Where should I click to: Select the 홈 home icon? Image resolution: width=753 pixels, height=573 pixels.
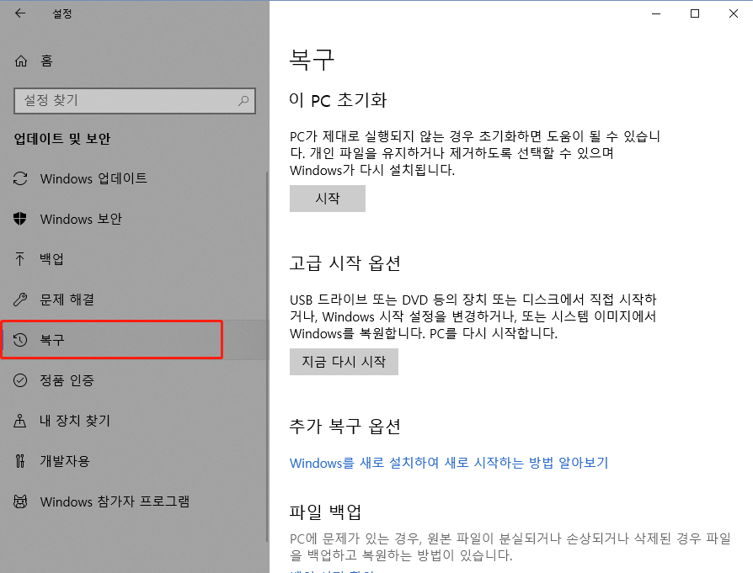(x=19, y=61)
